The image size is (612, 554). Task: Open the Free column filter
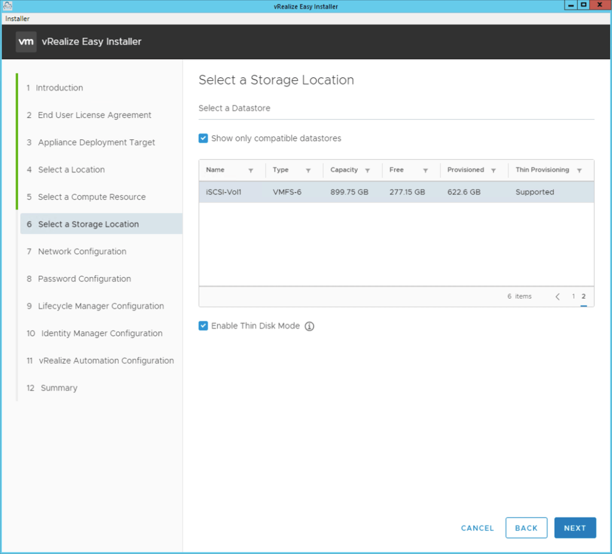(425, 171)
